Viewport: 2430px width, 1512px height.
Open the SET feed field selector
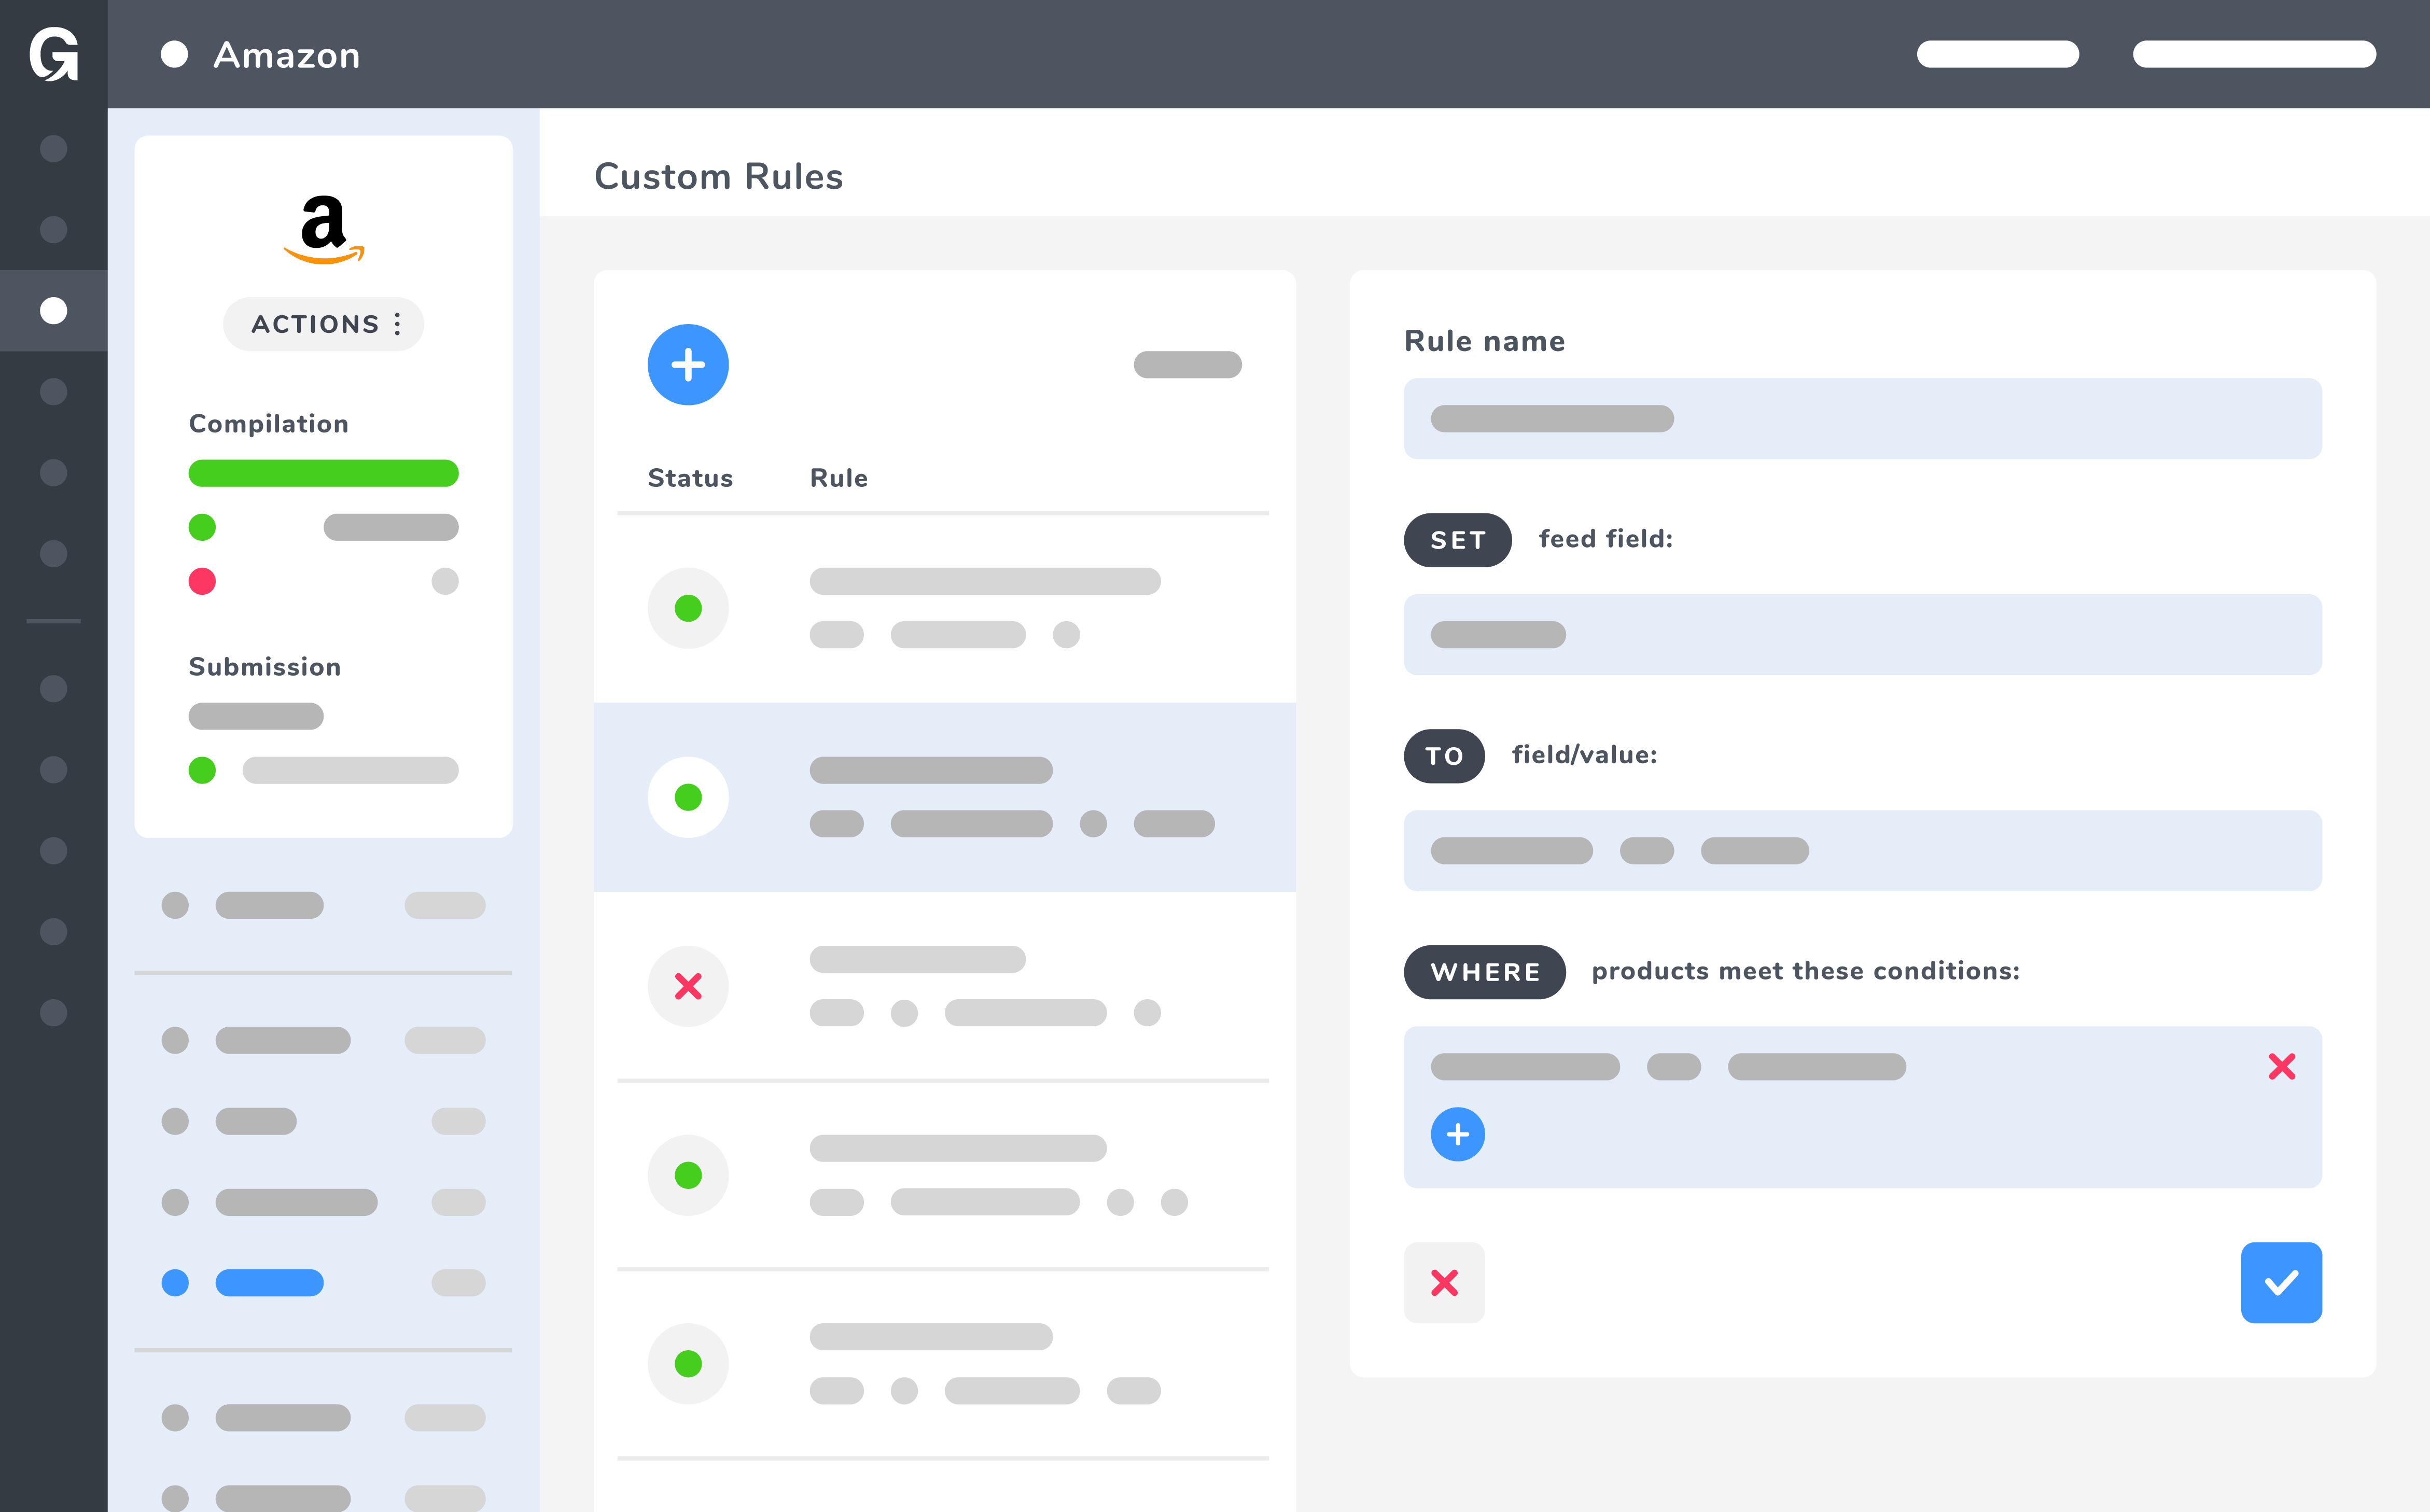1862,634
